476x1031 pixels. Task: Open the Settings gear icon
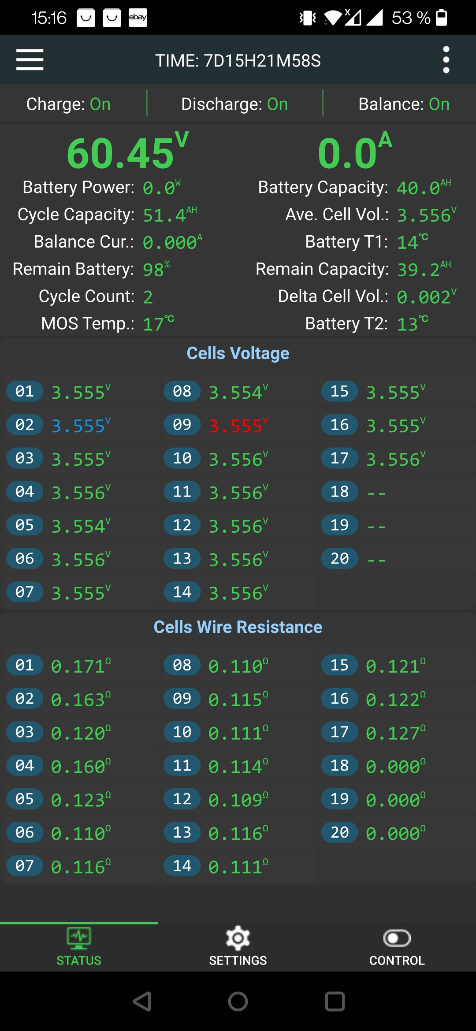tap(238, 938)
